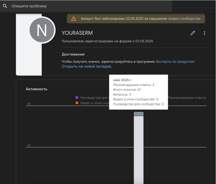Click the 'Достижения' section heading
Viewport: 216px width, 184px height.
click(73, 54)
